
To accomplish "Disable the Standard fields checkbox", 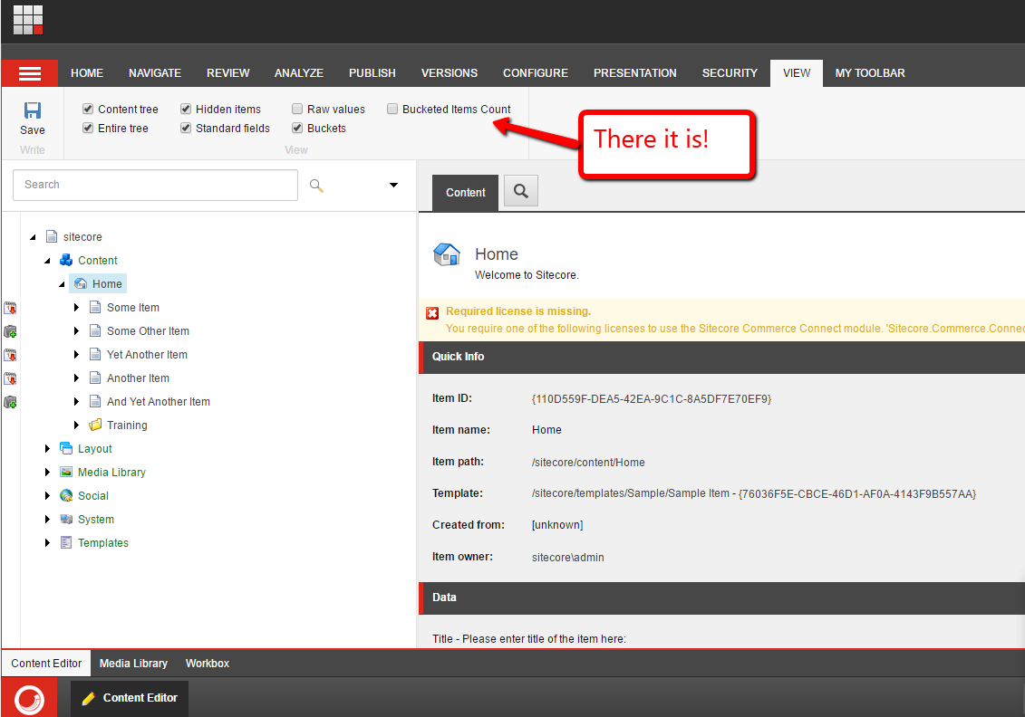I will point(186,128).
